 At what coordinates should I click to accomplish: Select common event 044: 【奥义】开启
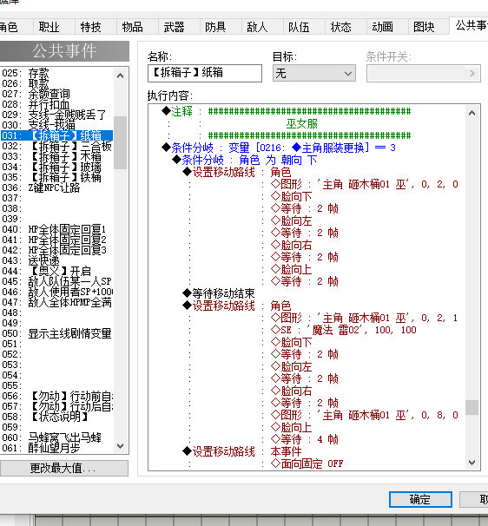[x=56, y=271]
